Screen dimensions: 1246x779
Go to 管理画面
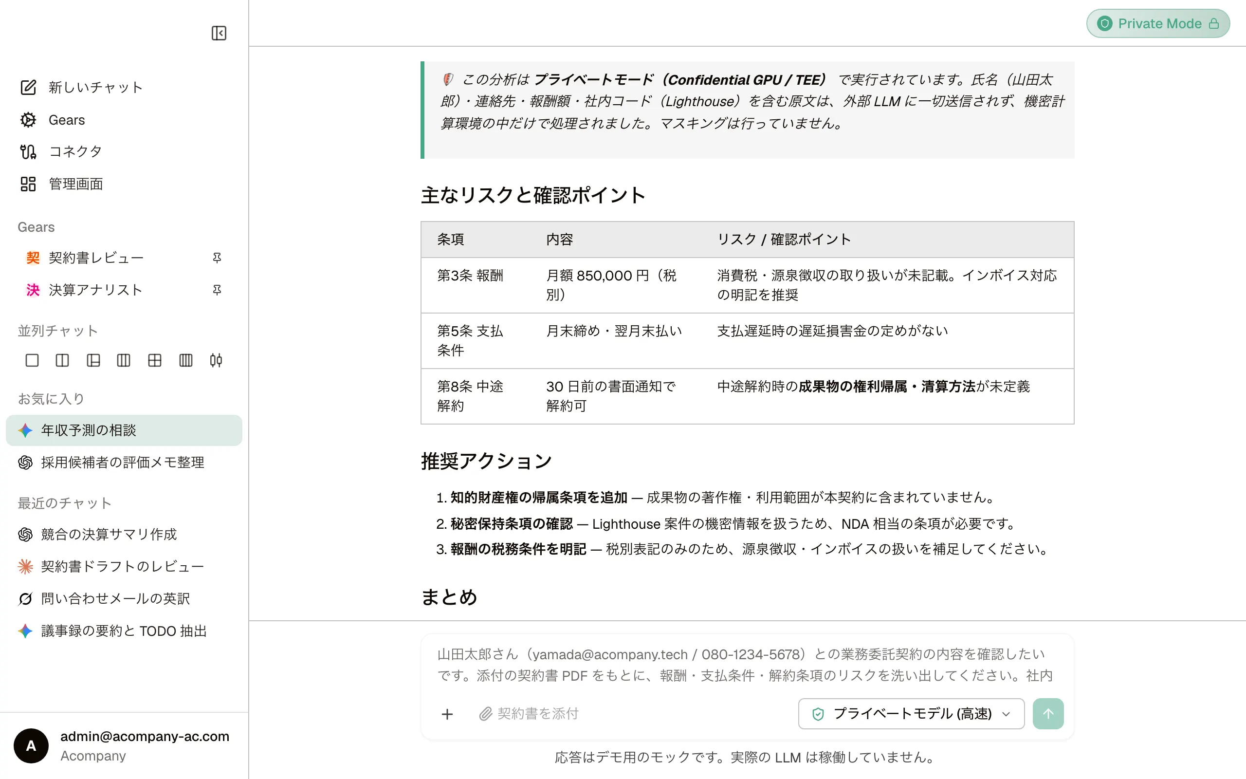[62, 184]
